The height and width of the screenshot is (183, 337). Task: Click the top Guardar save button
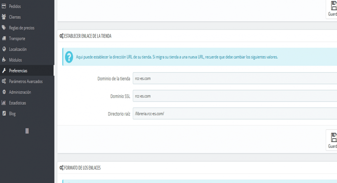pos(332,9)
